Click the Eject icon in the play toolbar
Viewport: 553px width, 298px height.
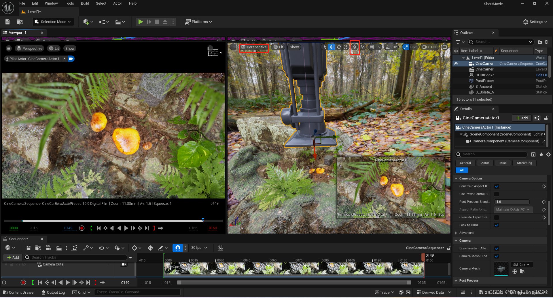[x=165, y=22]
